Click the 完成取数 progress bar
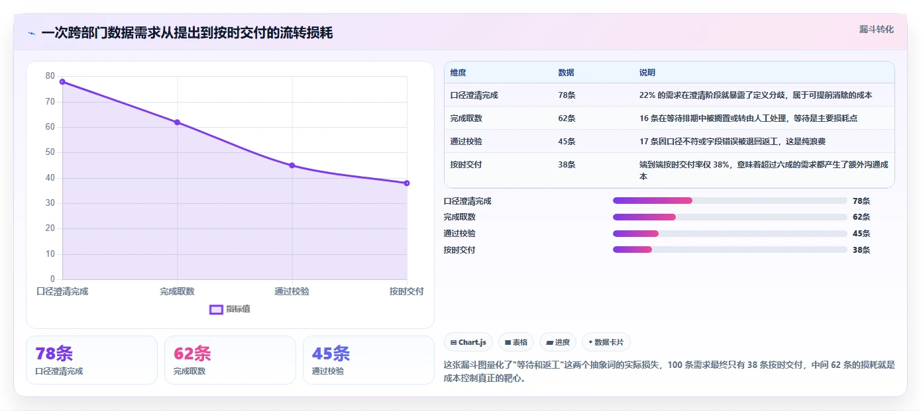Image resolution: width=921 pixels, height=411 pixels. pos(730,217)
